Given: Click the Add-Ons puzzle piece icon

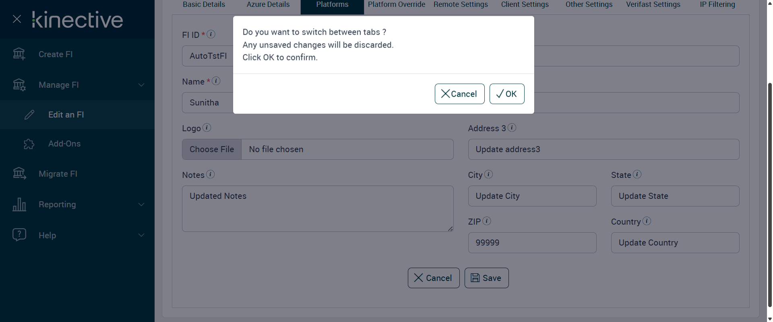Looking at the screenshot, I should (x=29, y=144).
